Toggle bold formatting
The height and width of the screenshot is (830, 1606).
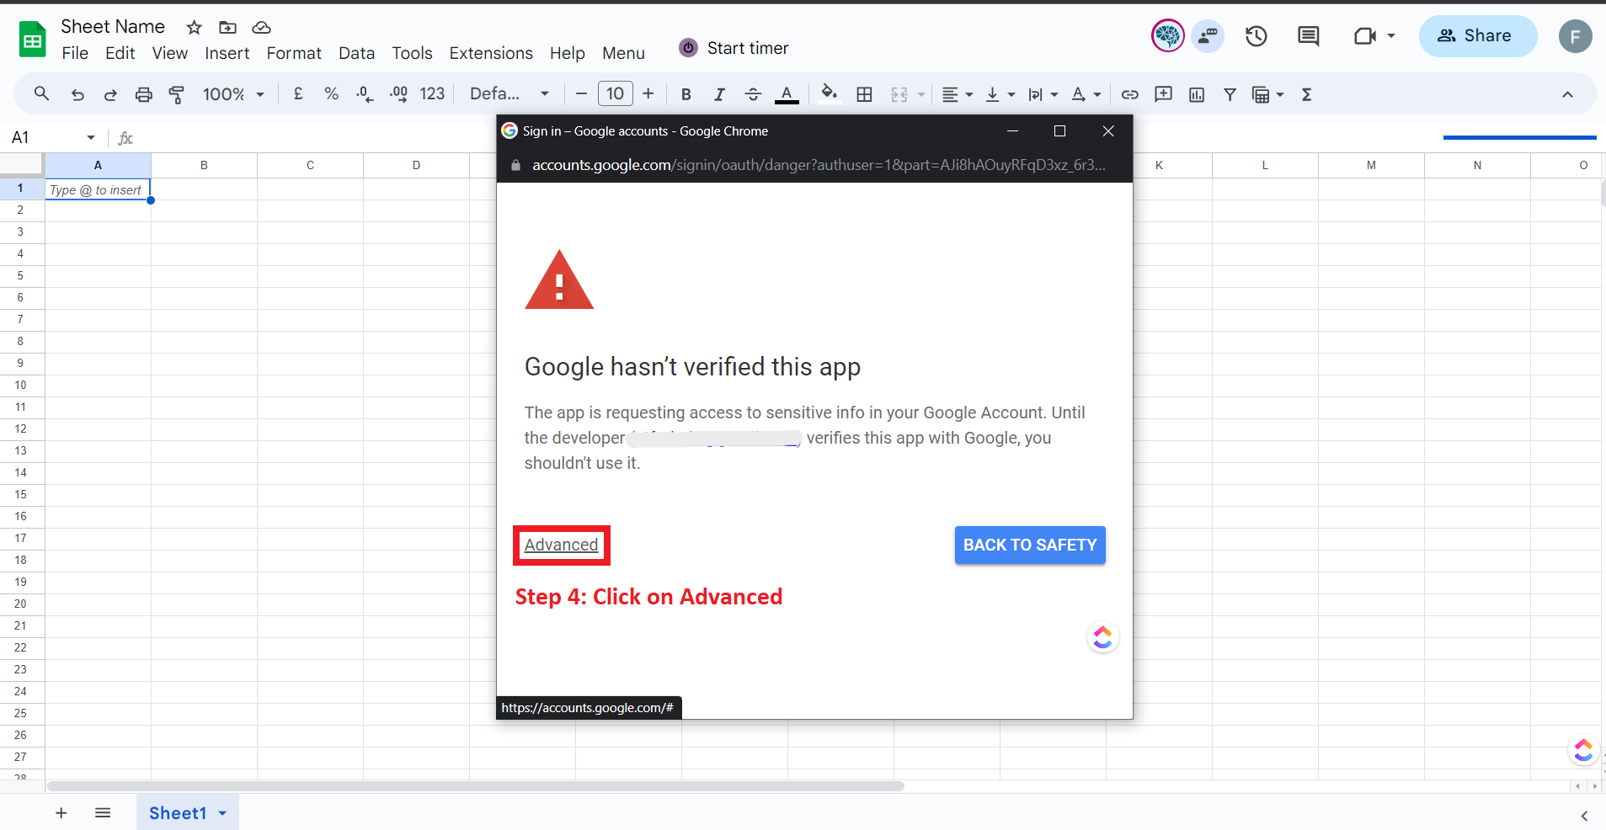click(686, 94)
